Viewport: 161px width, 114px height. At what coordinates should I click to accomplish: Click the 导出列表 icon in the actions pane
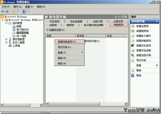pyautogui.click(x=133, y=60)
